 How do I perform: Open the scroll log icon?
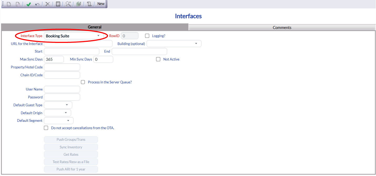[x=89, y=4]
